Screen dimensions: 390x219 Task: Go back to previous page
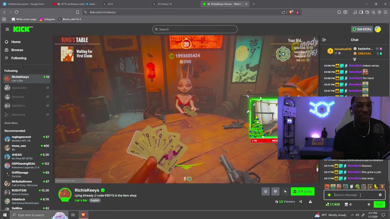pyautogui.click(x=4, y=12)
